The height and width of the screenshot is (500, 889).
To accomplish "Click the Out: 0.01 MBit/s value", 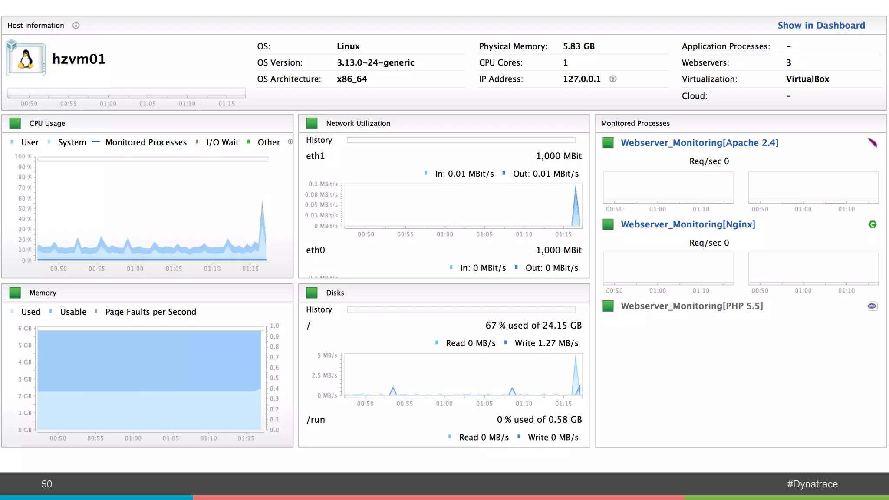I will click(546, 174).
